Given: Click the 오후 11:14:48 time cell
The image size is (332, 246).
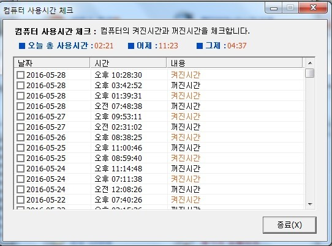Looking at the screenshot, I should coord(118,168).
